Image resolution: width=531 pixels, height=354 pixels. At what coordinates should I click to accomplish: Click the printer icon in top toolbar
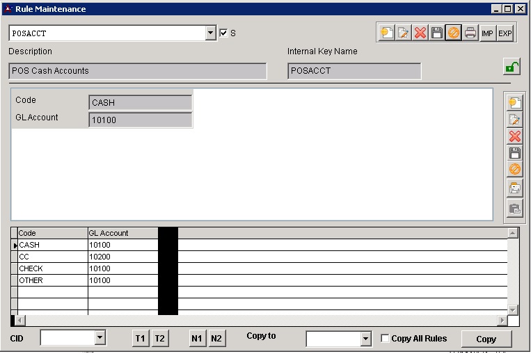tap(470, 33)
